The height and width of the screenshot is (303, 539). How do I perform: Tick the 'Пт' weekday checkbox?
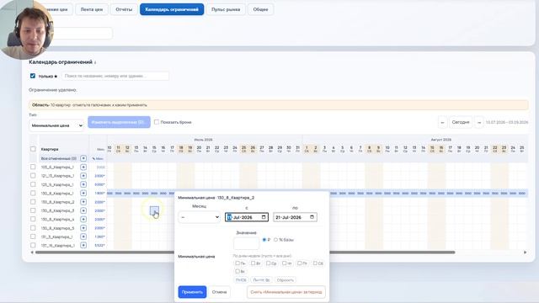pos(300,263)
